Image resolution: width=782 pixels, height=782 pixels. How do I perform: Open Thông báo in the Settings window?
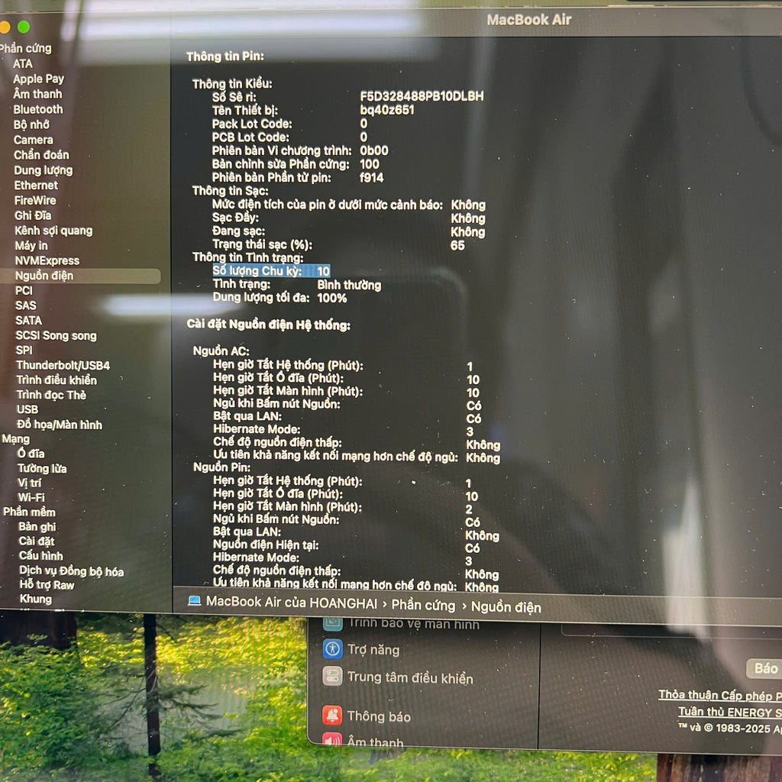379,716
